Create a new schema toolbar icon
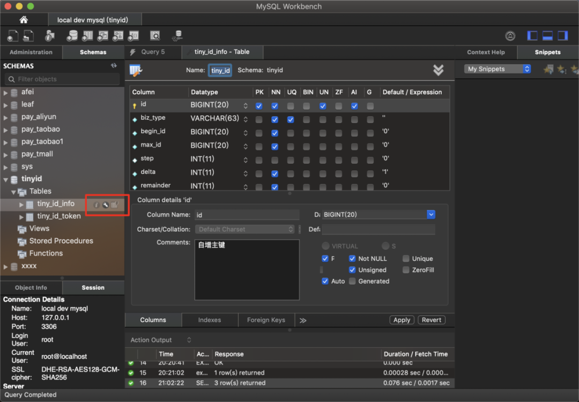 click(72, 36)
